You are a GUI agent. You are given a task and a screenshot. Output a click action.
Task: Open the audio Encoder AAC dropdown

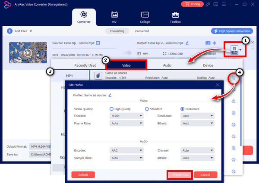pyautogui.click(x=126, y=150)
